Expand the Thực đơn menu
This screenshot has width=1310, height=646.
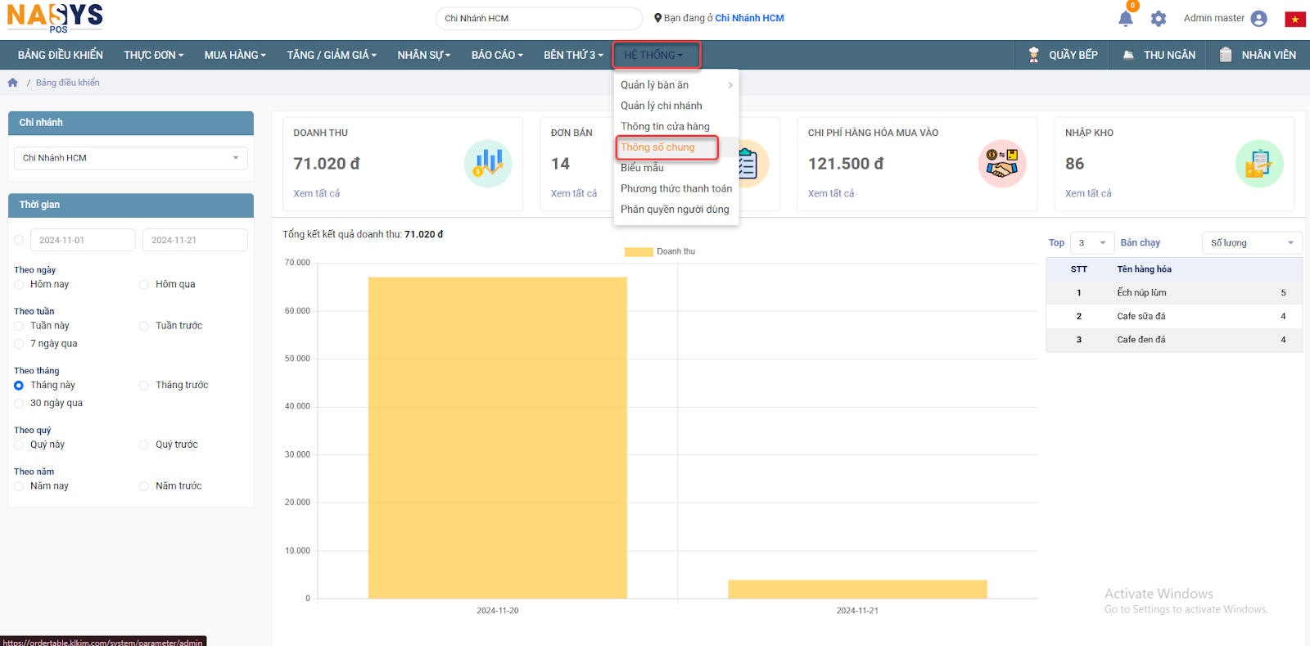tap(154, 55)
